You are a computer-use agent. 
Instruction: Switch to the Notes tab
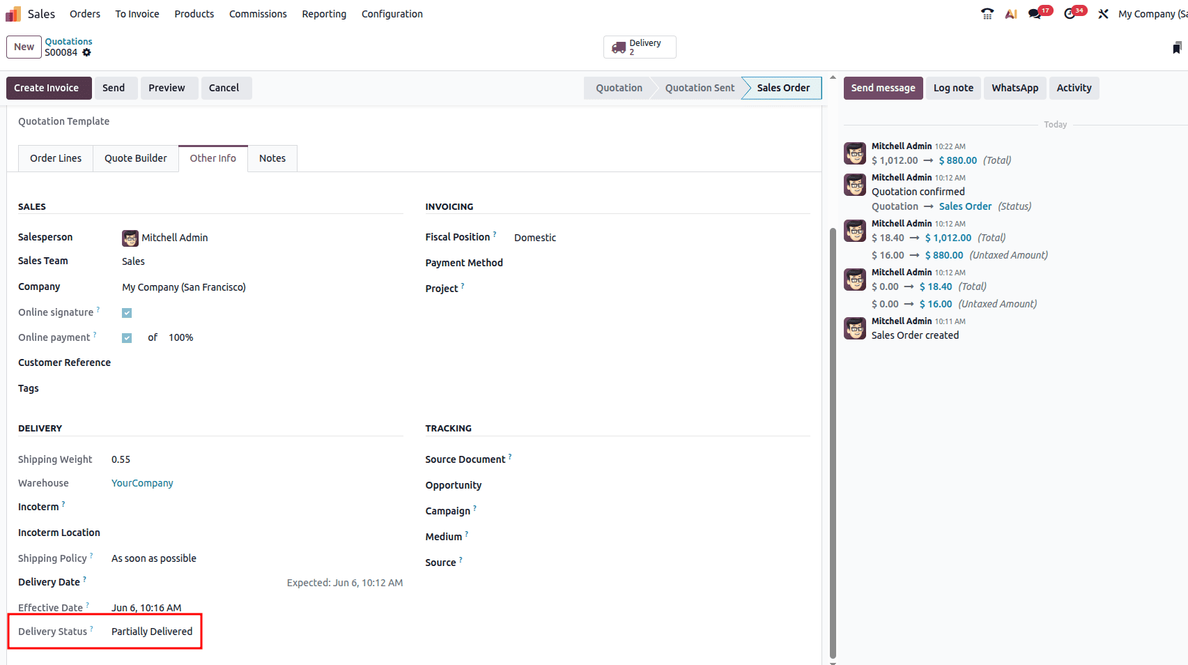point(272,158)
